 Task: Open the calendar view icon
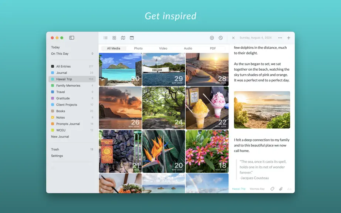pos(132,38)
